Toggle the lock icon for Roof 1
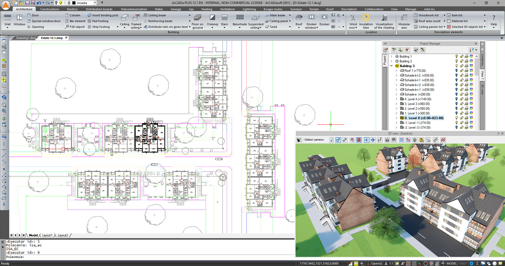 pyautogui.click(x=462, y=71)
